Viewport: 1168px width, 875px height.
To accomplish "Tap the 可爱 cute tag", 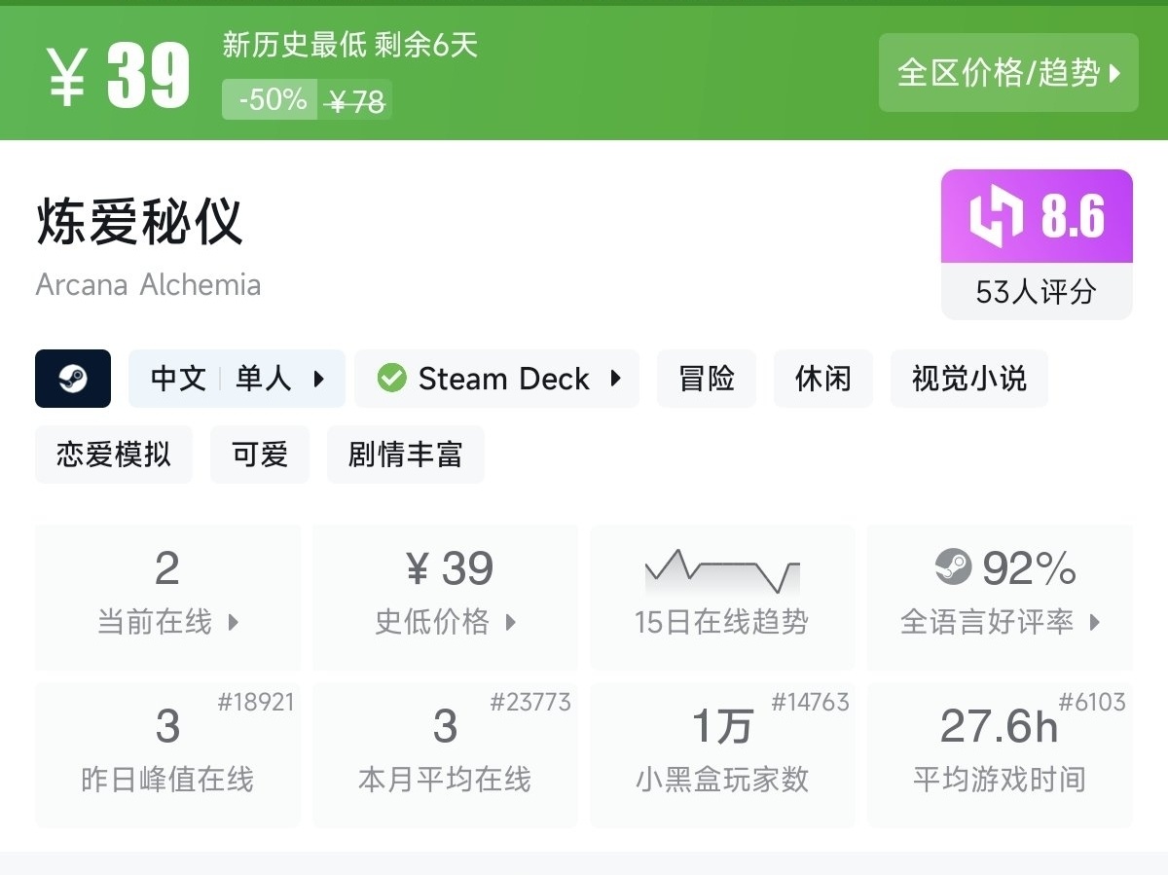I will [260, 455].
